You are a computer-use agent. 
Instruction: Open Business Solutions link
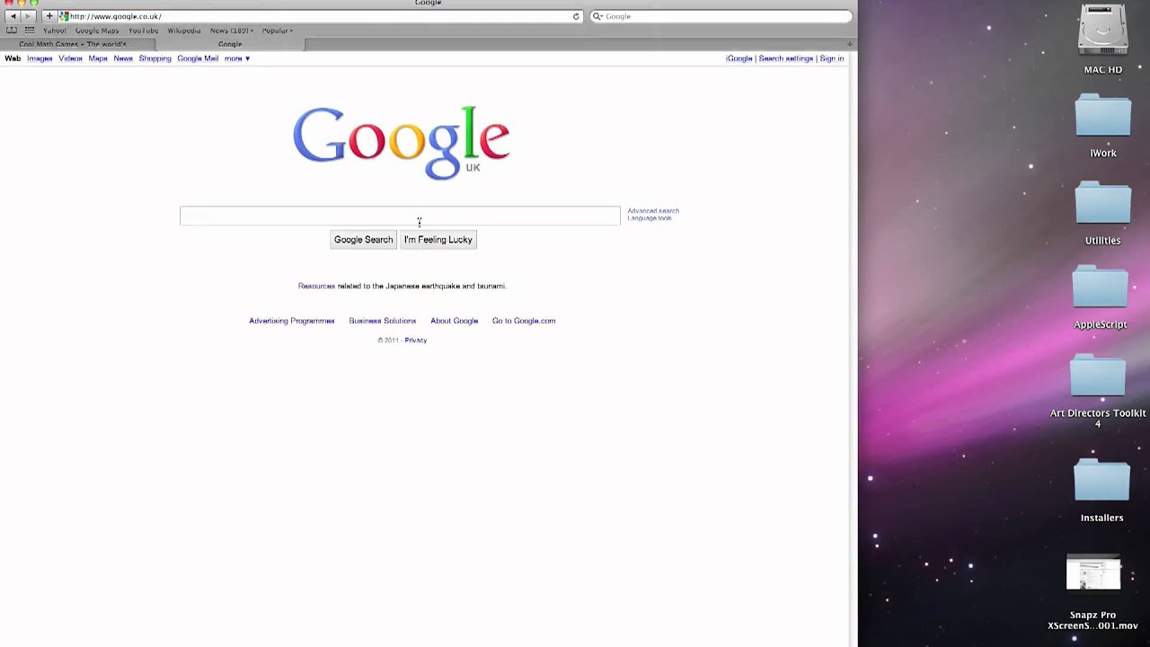pos(383,321)
